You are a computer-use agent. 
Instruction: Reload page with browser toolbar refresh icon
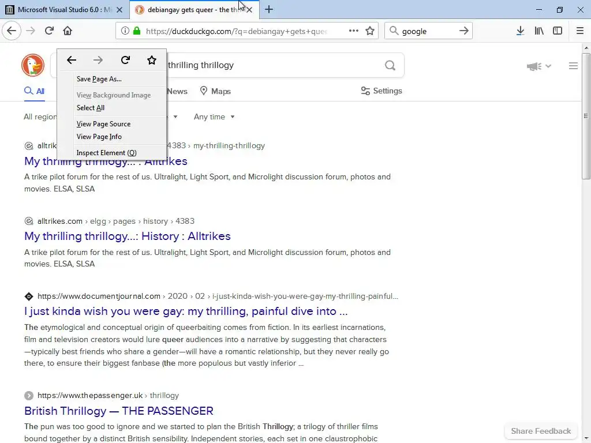tap(49, 31)
